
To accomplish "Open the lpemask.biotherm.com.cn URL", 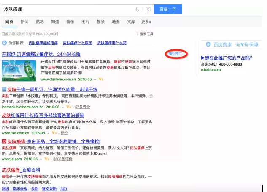I will coord(23,107).
